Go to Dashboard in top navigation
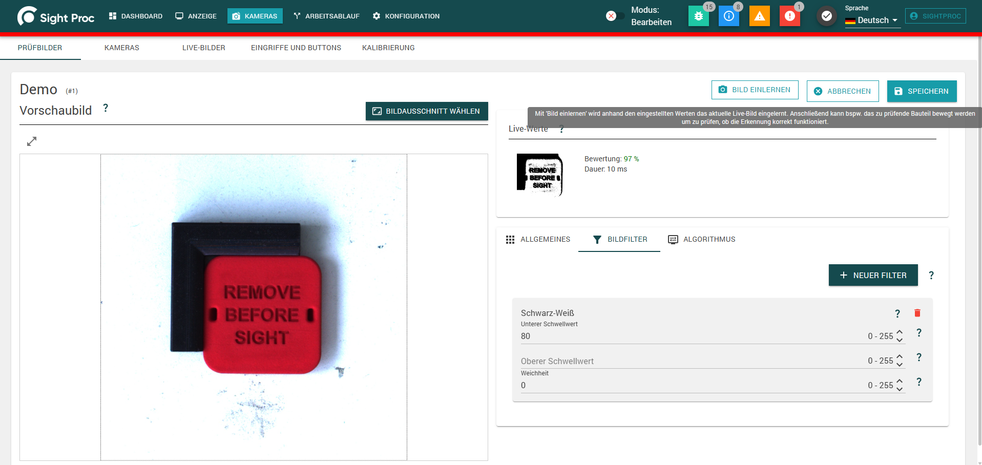The width and height of the screenshot is (982, 465). tap(136, 16)
